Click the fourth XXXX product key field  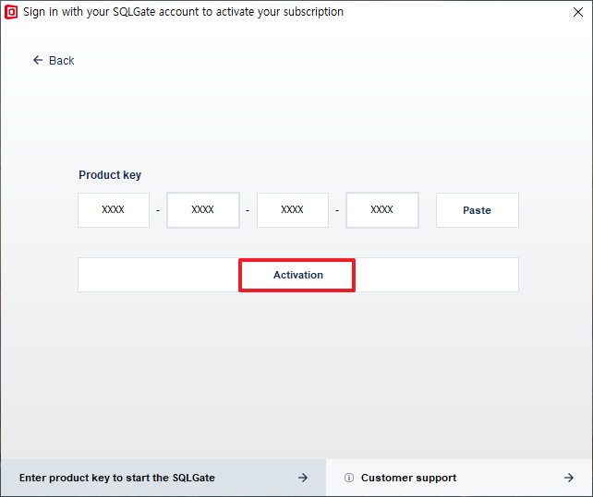382,210
